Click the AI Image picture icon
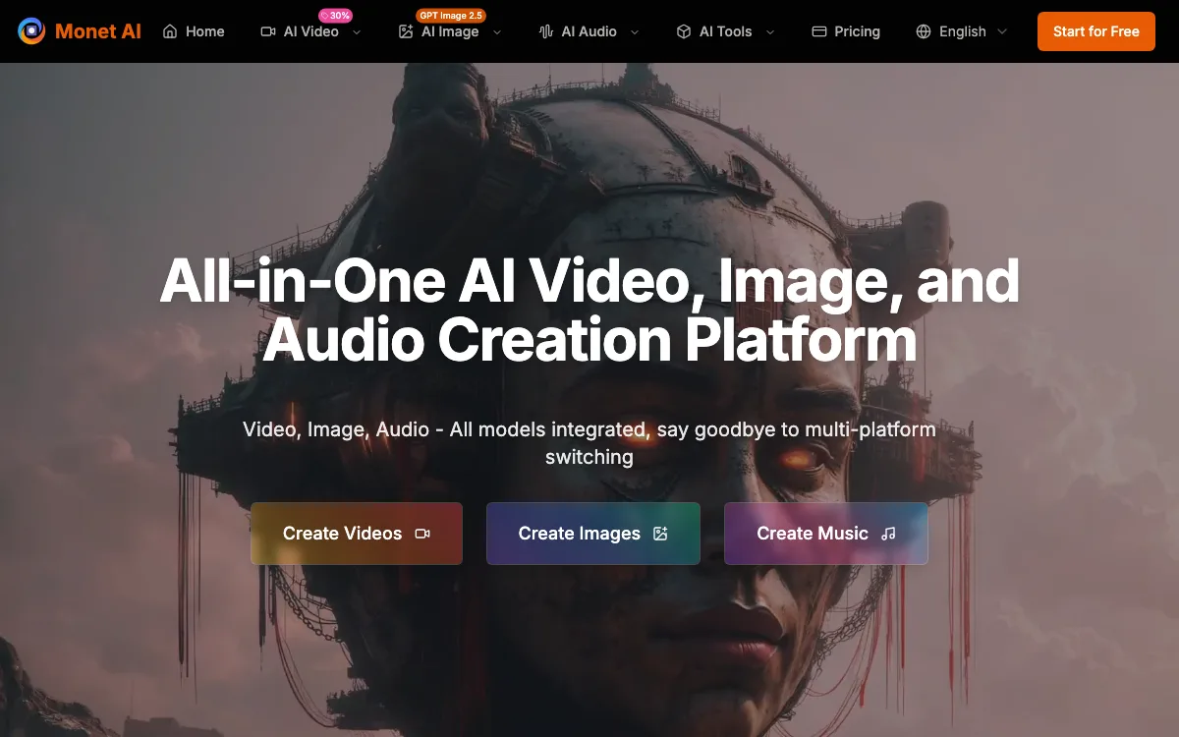 406,31
